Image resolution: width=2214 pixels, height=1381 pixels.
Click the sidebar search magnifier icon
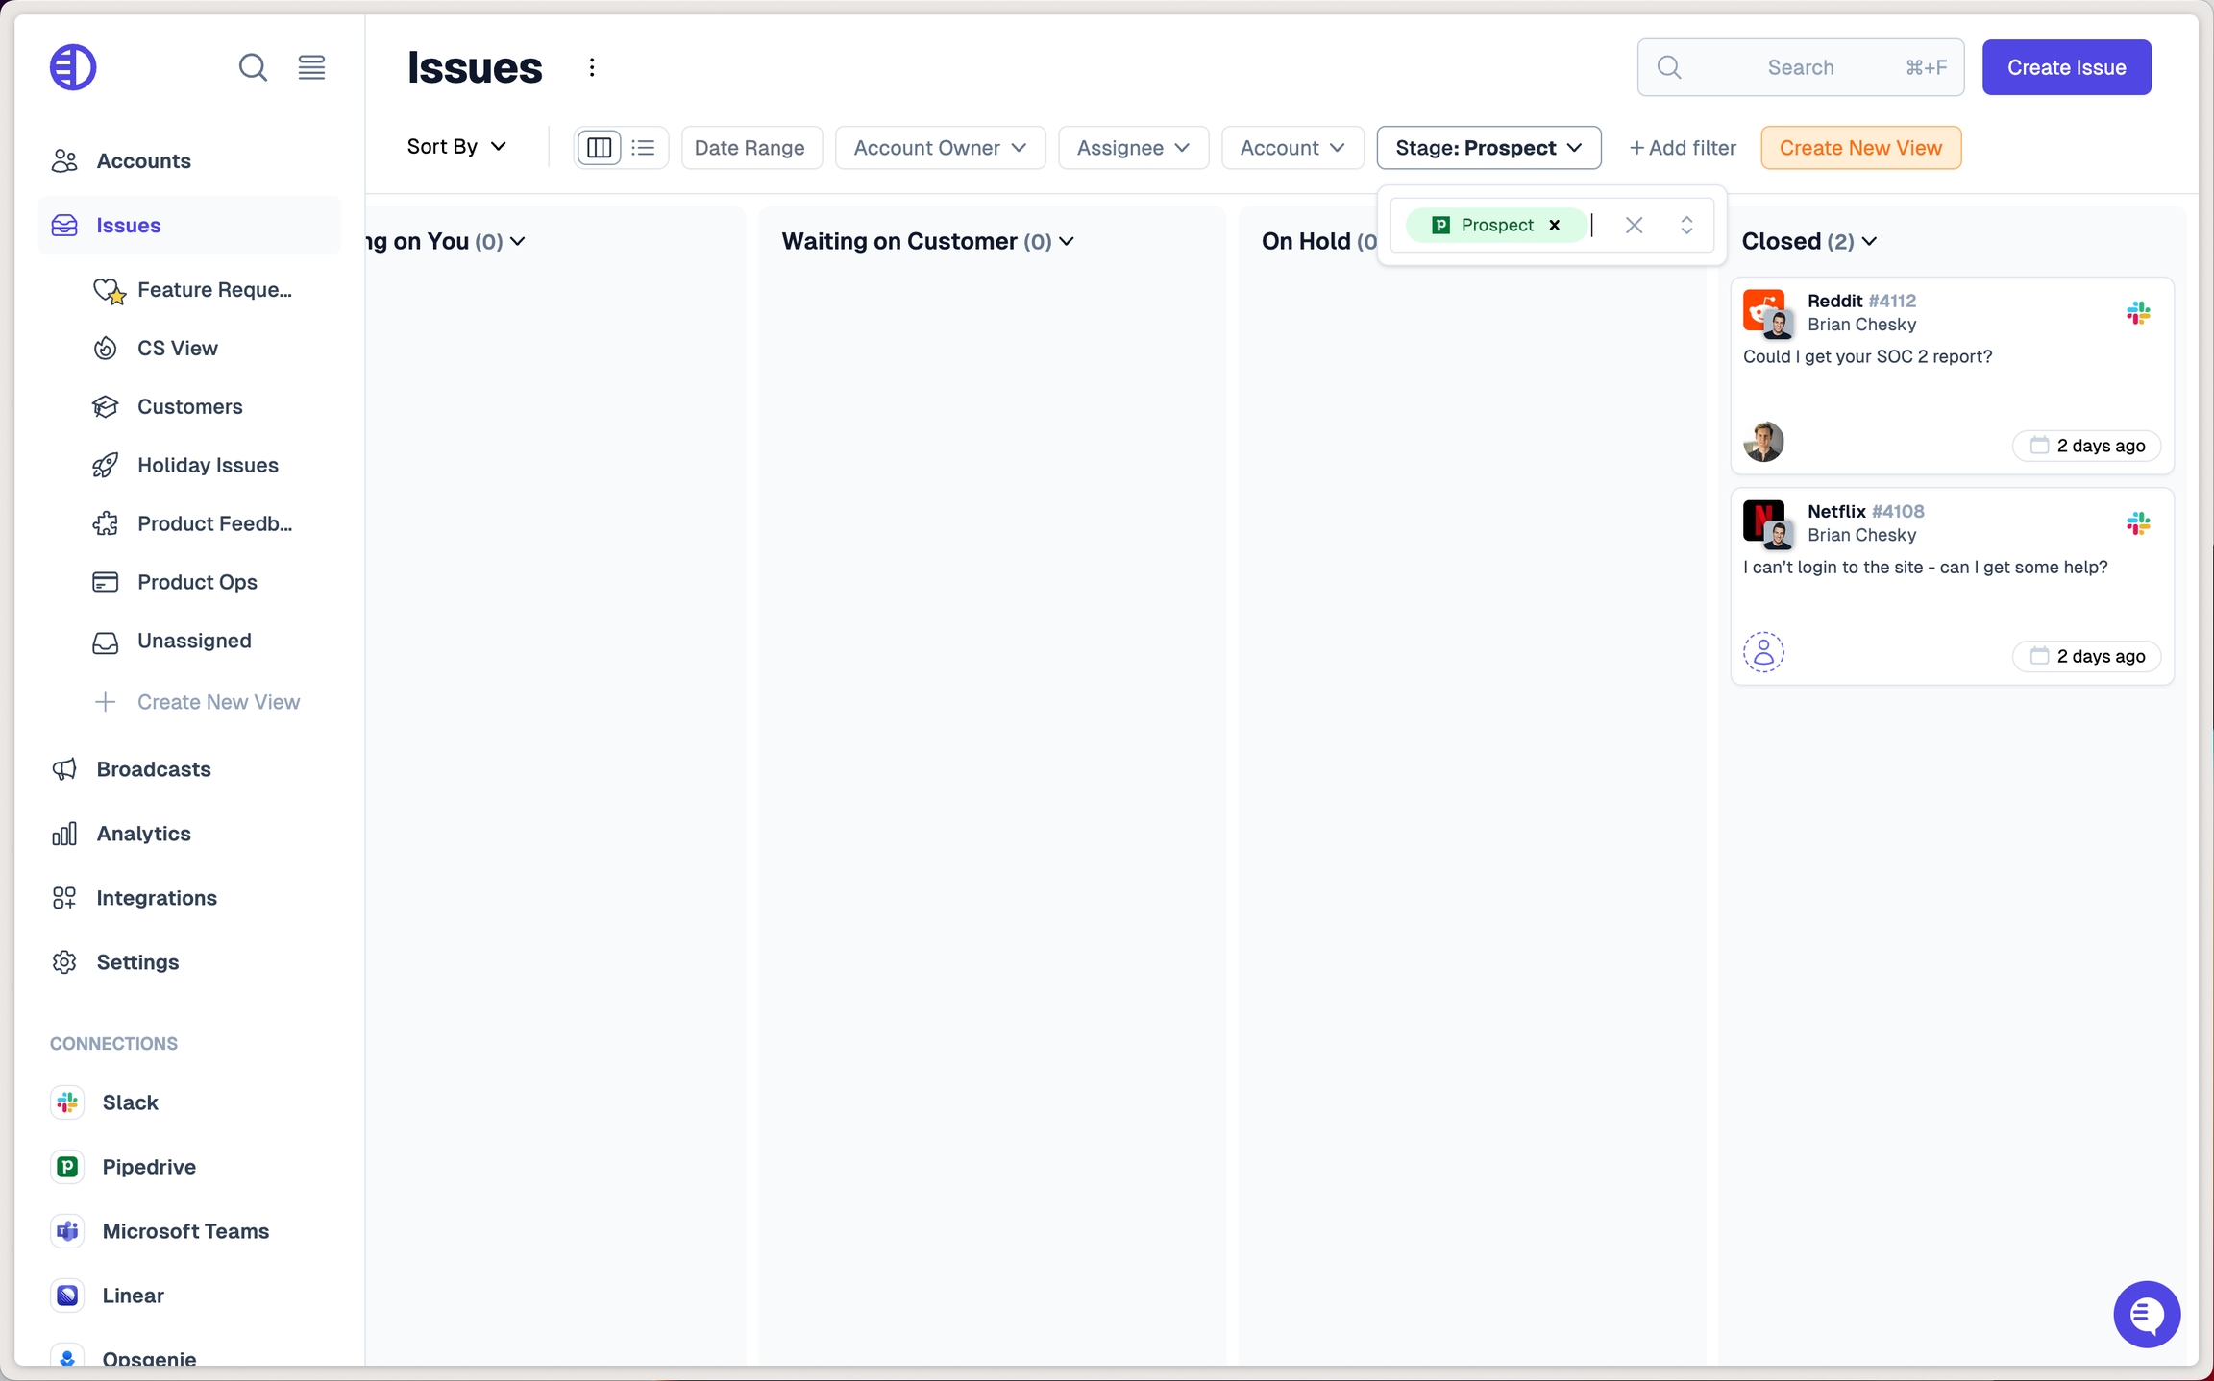point(253,67)
